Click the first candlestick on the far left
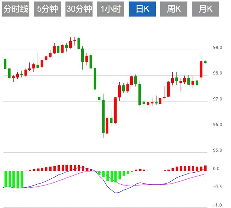 pyautogui.click(x=5, y=63)
